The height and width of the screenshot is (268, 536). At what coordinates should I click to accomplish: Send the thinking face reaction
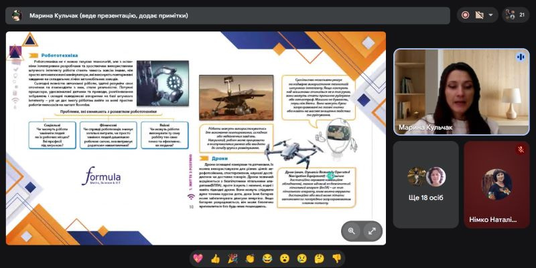point(320,258)
